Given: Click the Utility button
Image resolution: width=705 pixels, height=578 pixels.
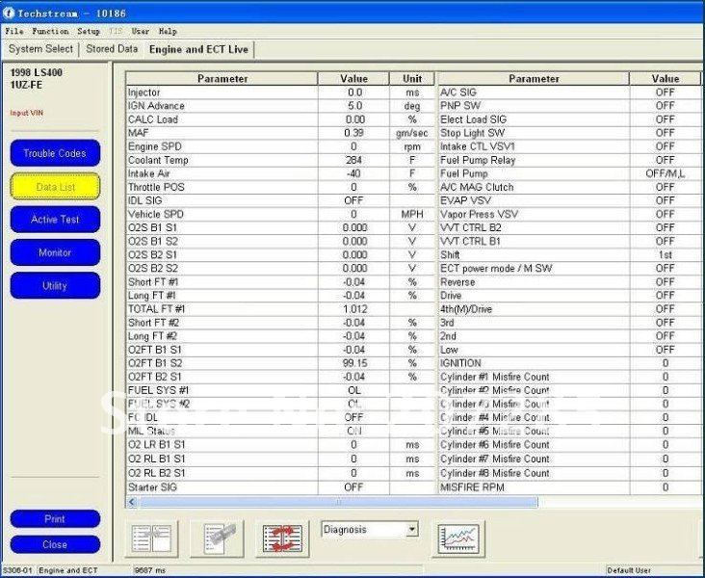Looking at the screenshot, I should [55, 285].
